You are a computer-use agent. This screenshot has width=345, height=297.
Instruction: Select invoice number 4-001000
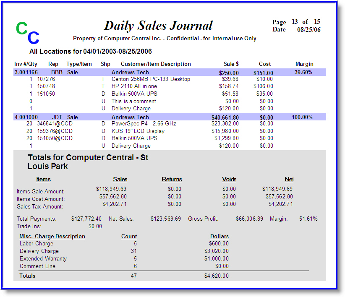pyautogui.click(x=26, y=117)
